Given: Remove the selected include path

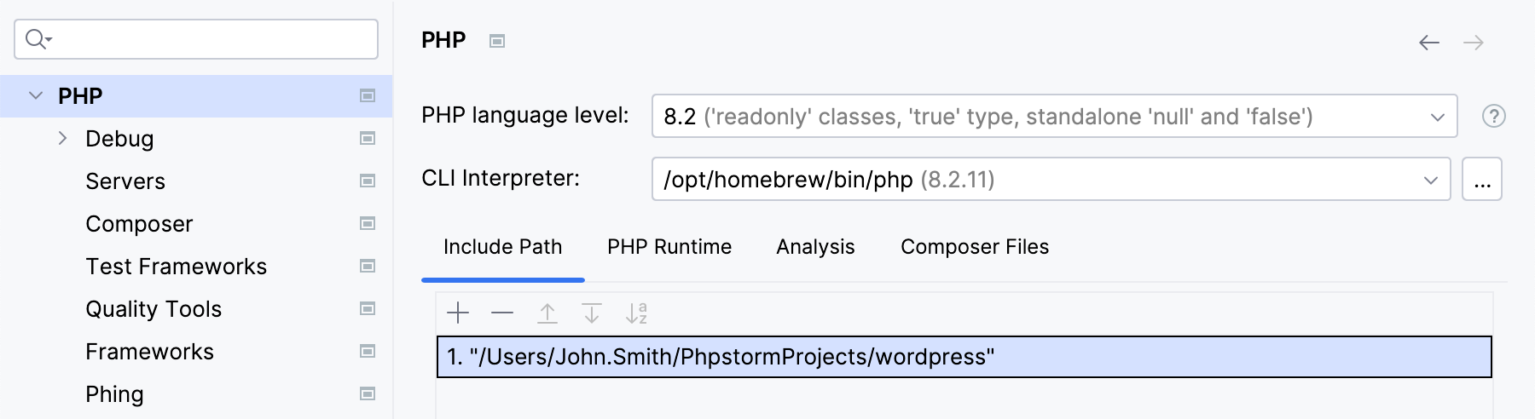Looking at the screenshot, I should tap(502, 313).
